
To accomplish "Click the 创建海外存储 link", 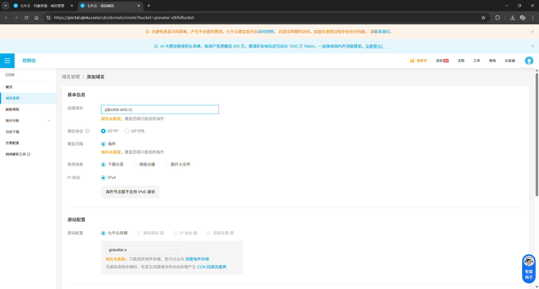I will click(x=197, y=259).
